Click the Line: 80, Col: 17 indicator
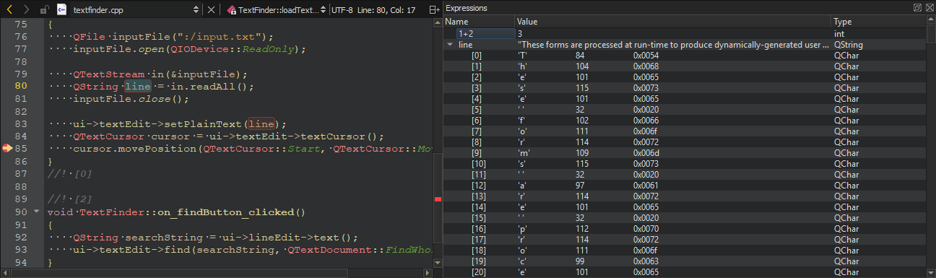Image resolution: width=936 pixels, height=278 pixels. (x=387, y=10)
